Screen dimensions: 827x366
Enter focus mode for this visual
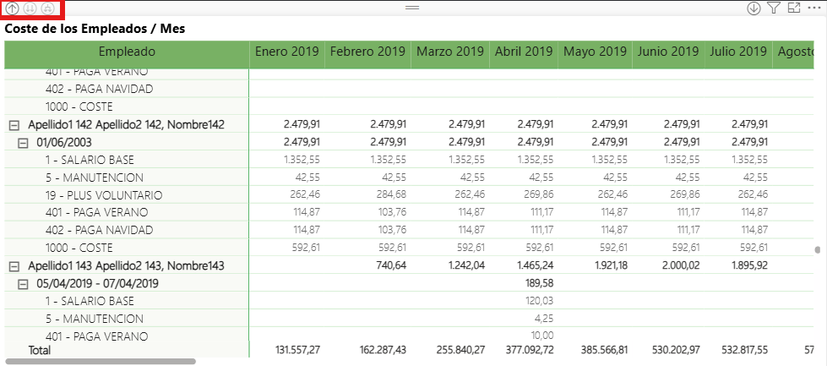coord(793,8)
